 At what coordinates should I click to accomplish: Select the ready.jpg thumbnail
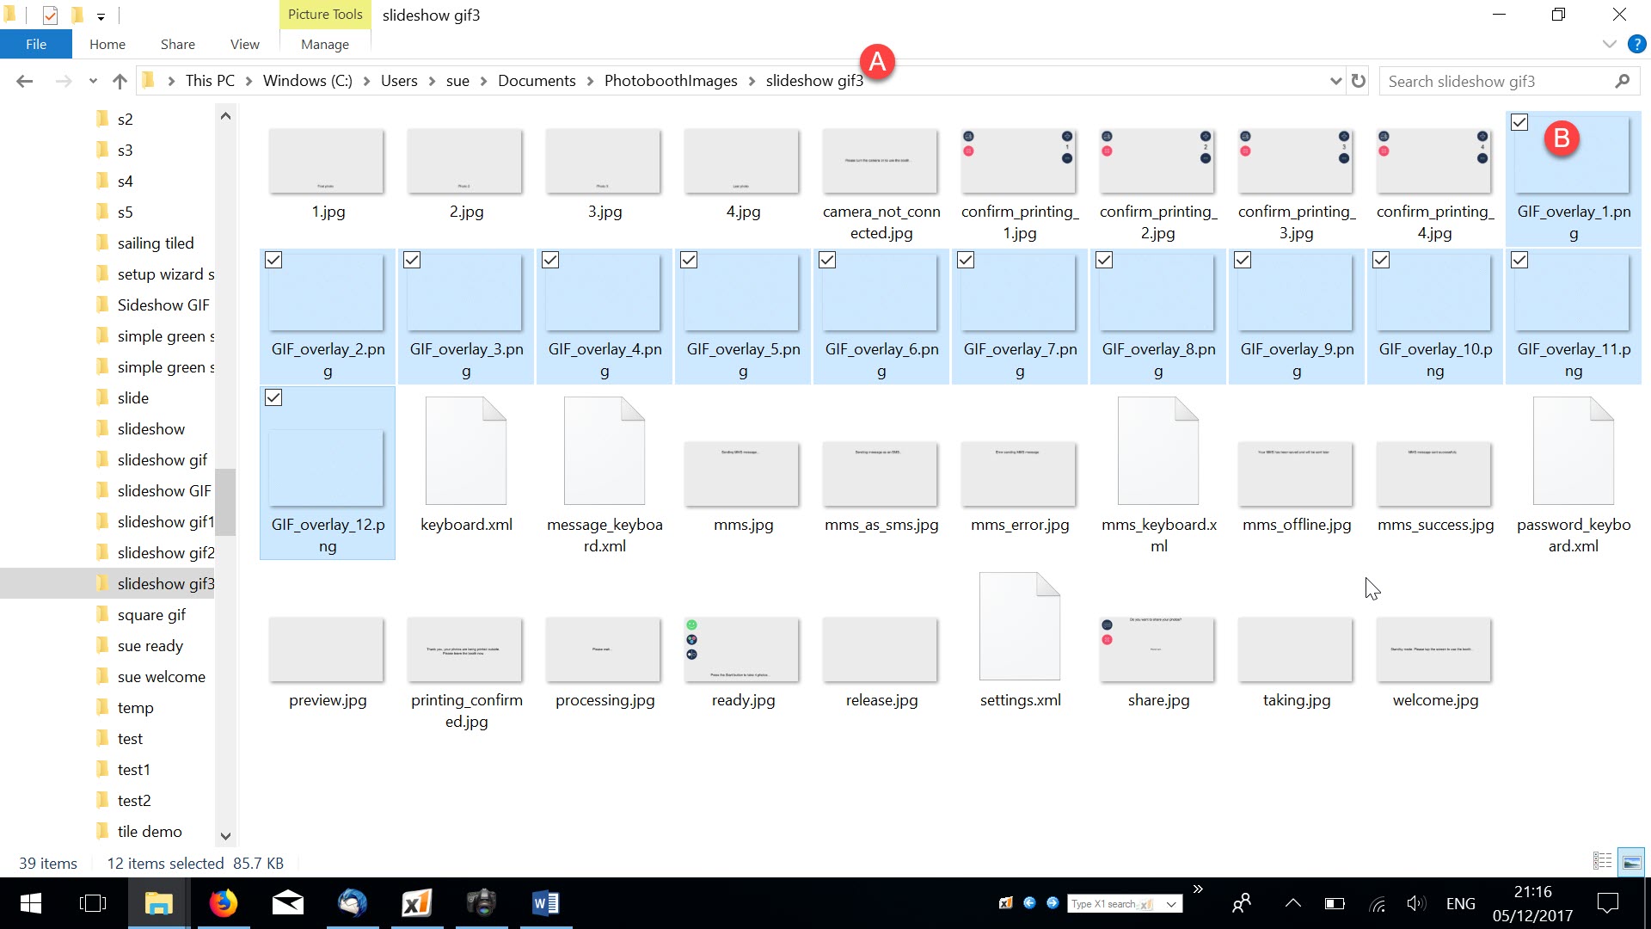[x=743, y=649]
